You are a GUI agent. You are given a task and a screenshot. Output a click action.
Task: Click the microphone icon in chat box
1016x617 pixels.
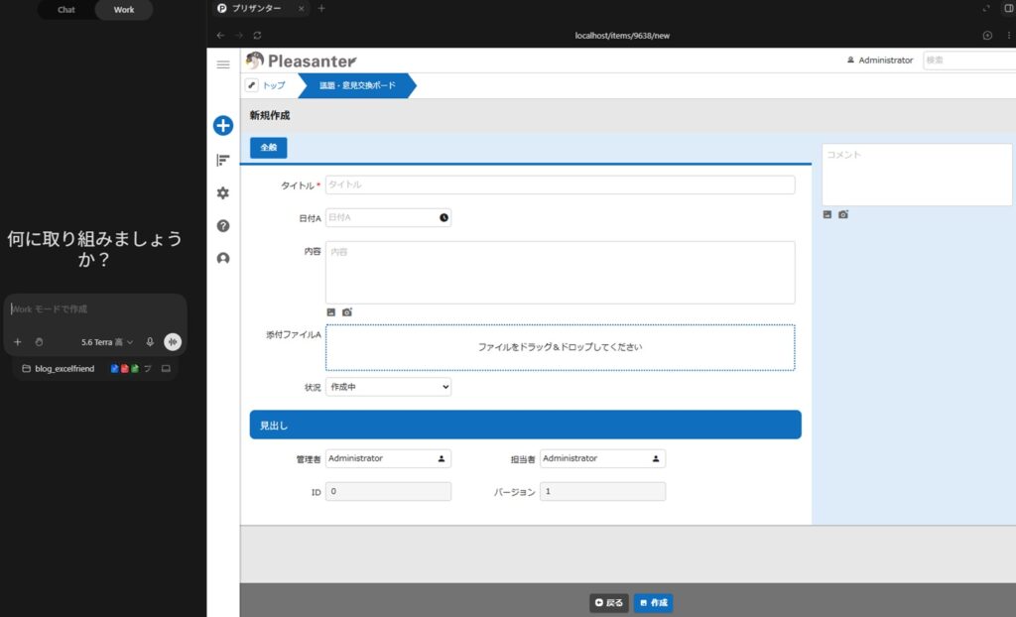click(x=150, y=341)
